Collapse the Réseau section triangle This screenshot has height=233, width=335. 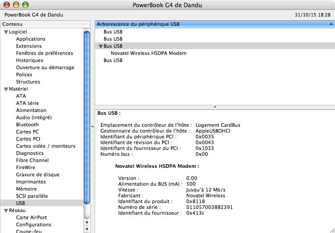click(x=6, y=211)
